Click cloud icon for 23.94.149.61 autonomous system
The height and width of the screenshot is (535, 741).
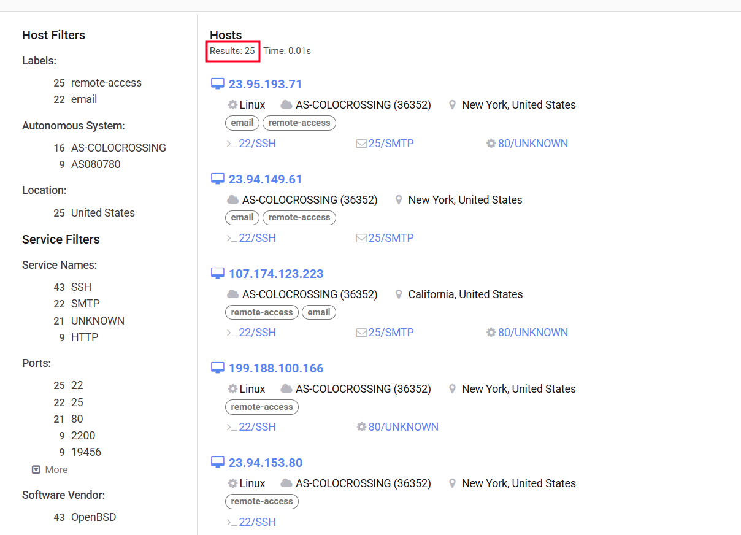[232, 200]
